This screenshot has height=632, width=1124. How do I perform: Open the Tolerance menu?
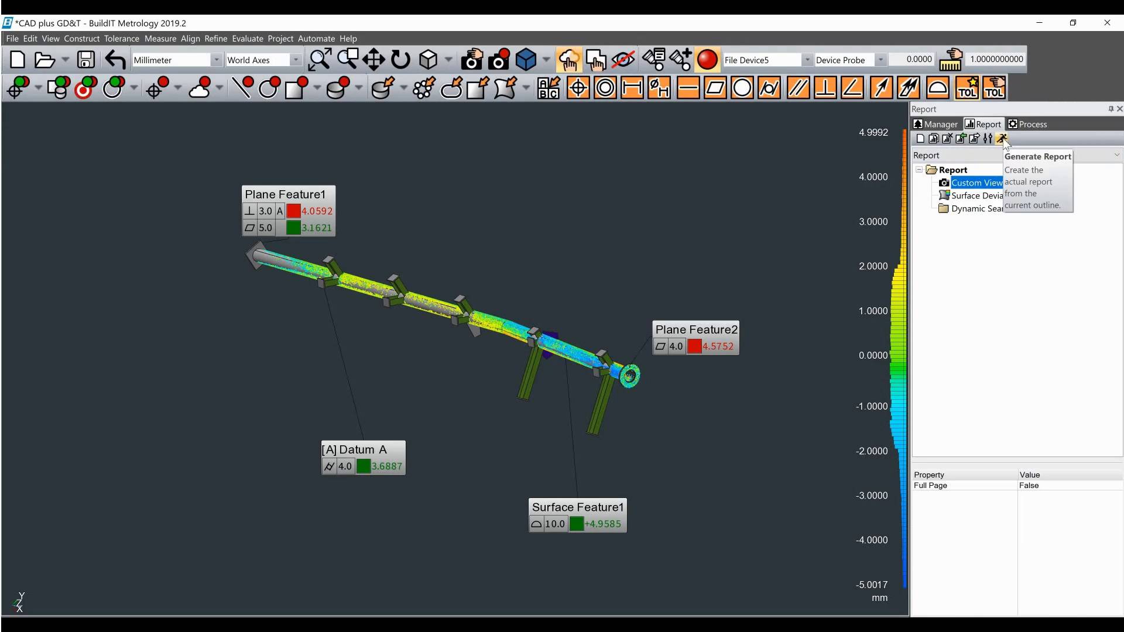122,39
